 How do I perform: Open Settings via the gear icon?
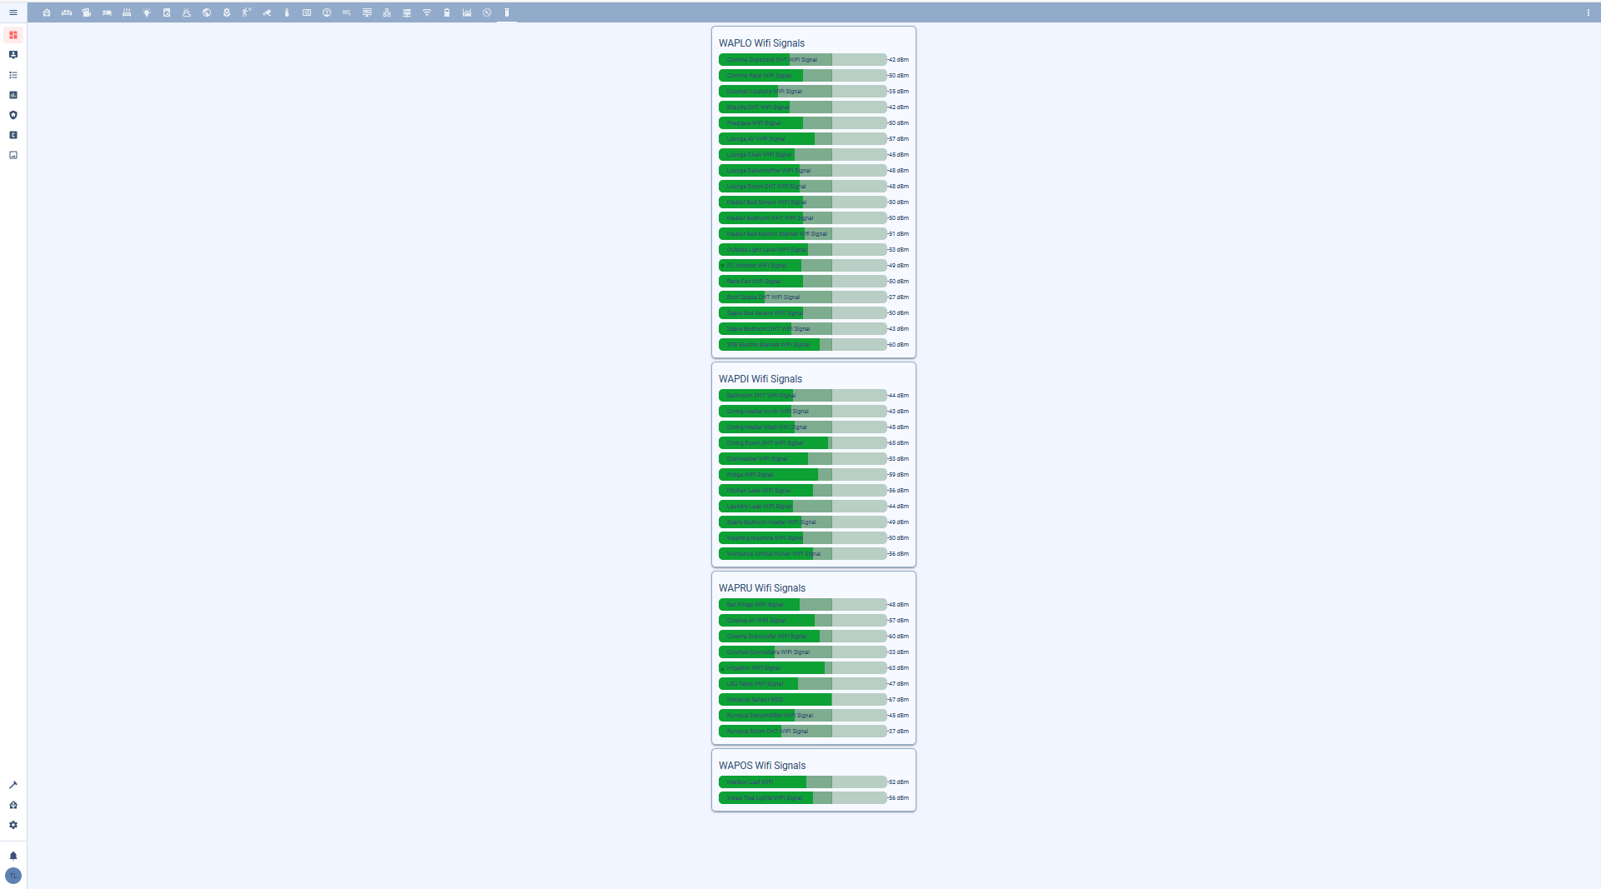13,825
